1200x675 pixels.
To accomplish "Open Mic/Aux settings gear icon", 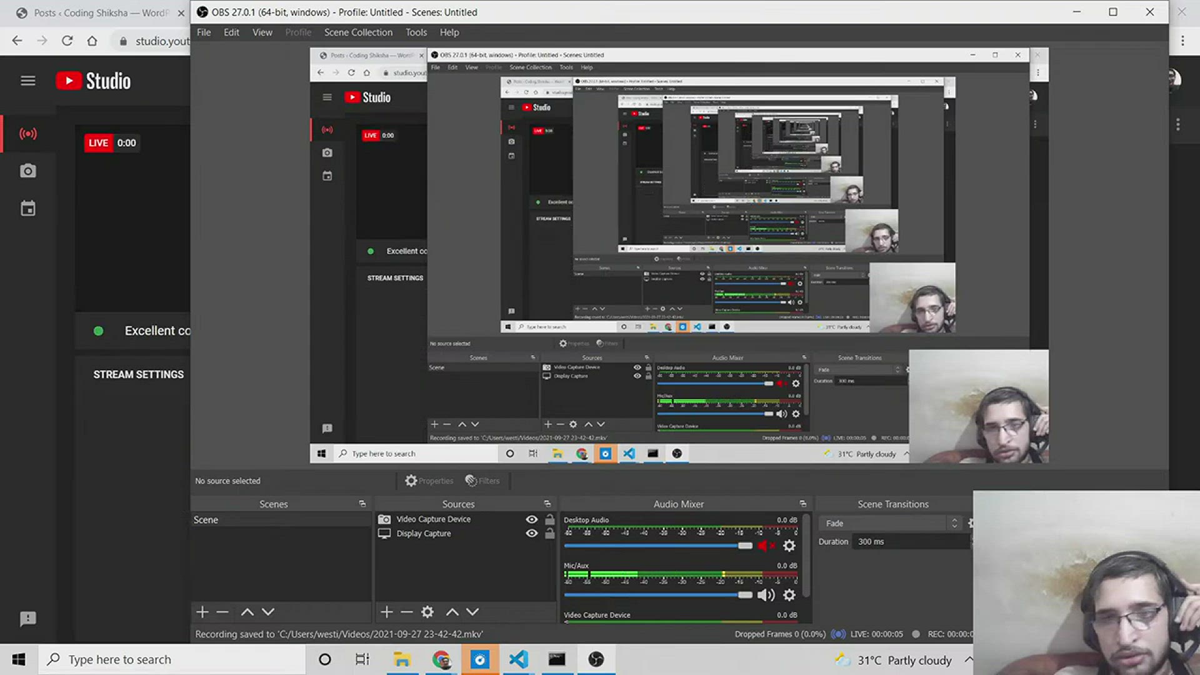I will (x=789, y=595).
